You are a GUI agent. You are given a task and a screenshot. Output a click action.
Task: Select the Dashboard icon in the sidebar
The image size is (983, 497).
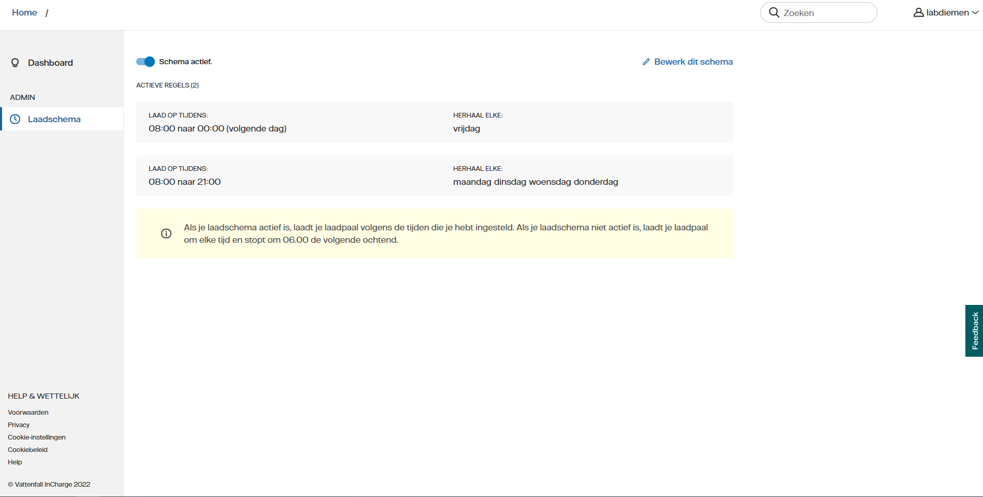point(15,63)
